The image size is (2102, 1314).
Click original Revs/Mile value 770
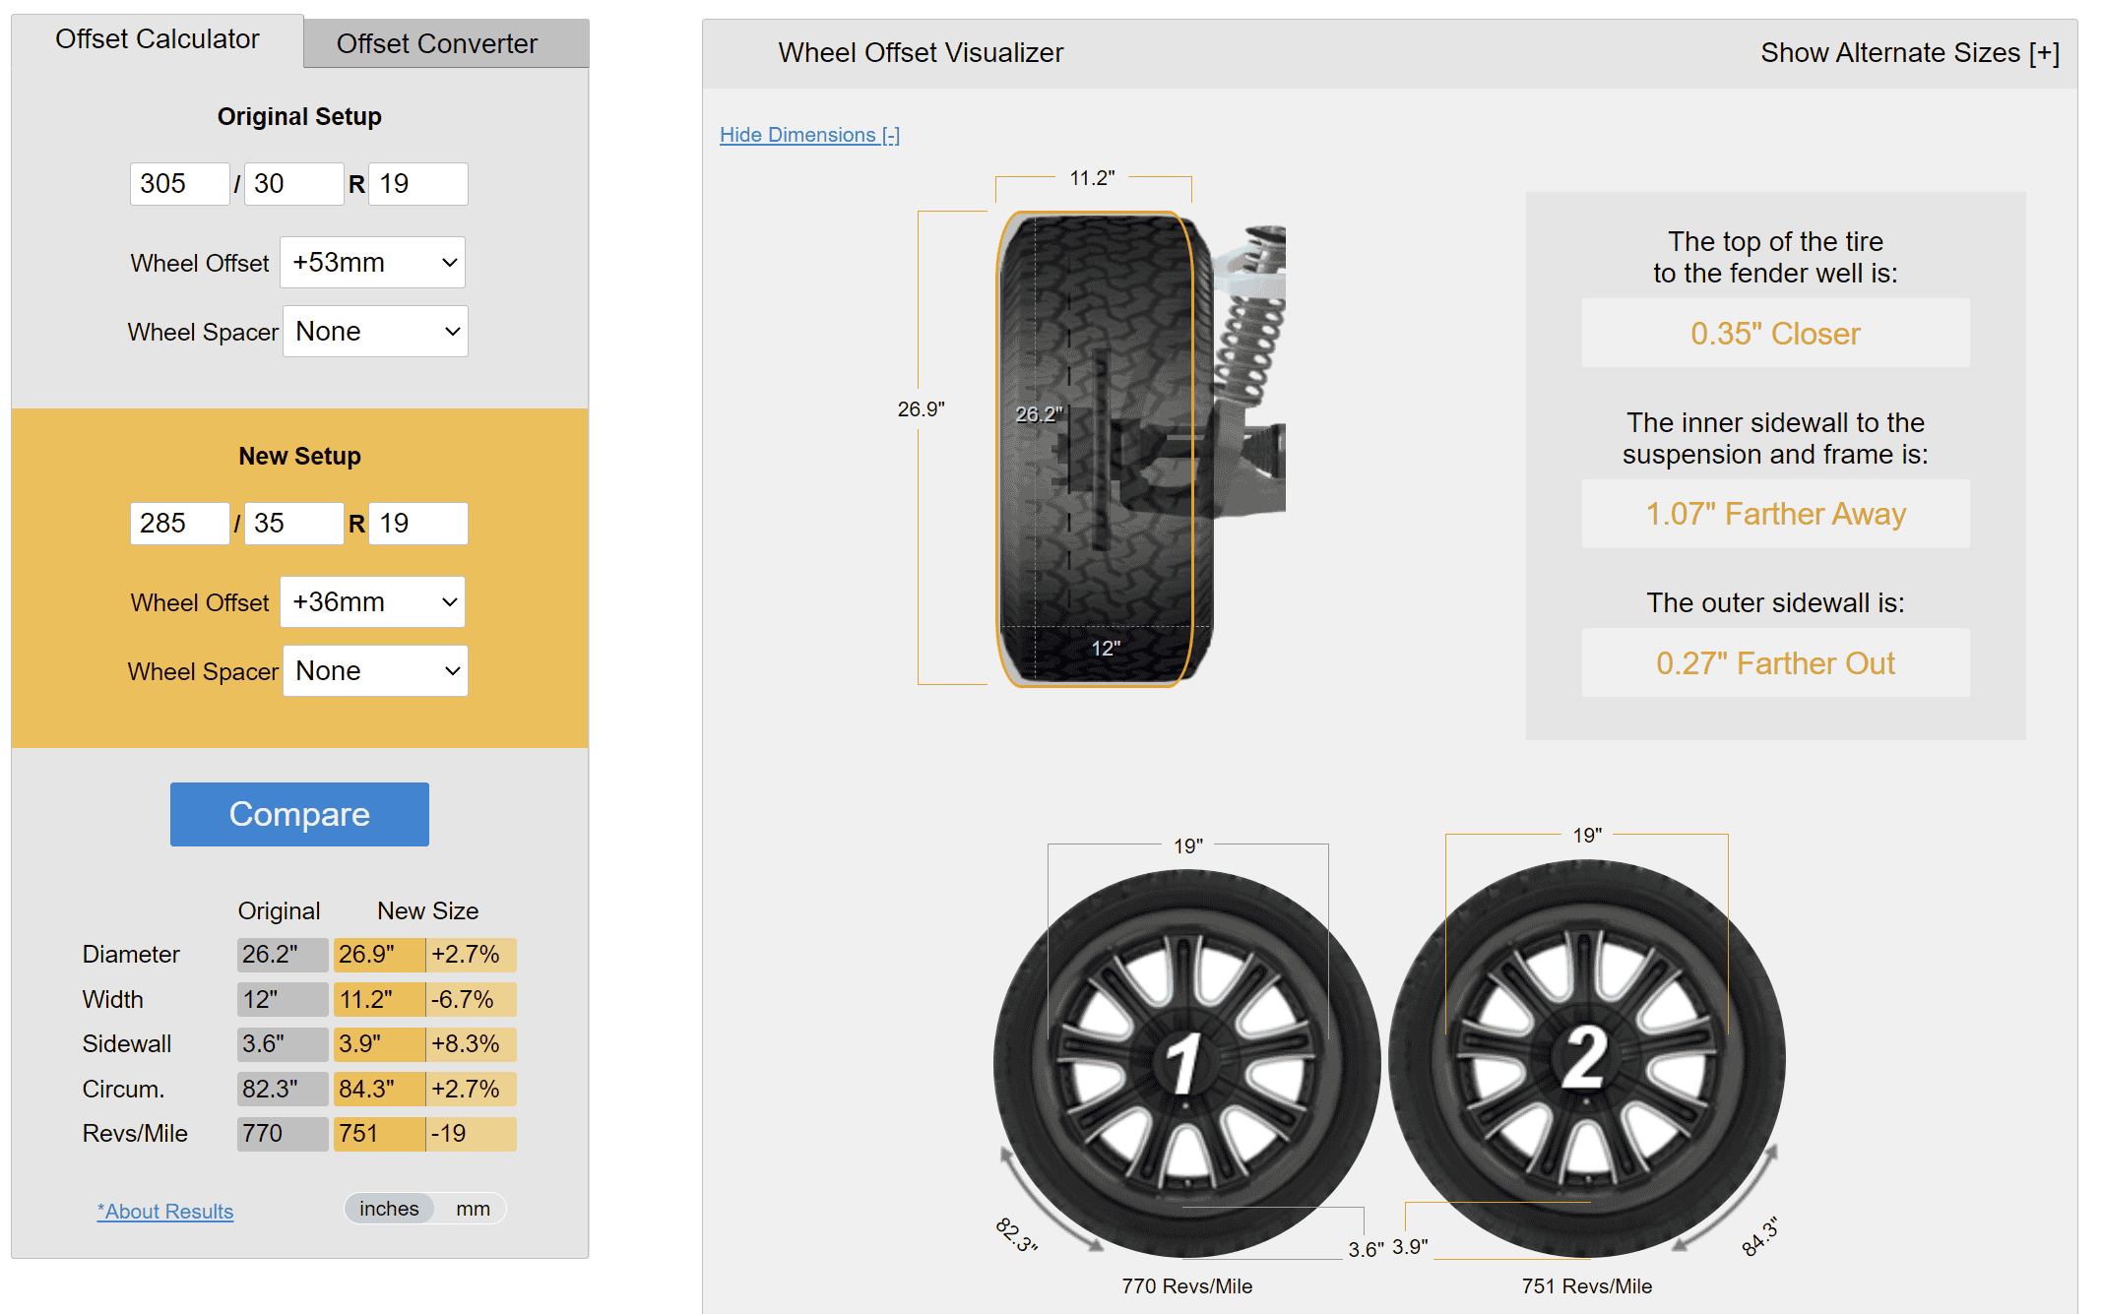(x=283, y=1134)
